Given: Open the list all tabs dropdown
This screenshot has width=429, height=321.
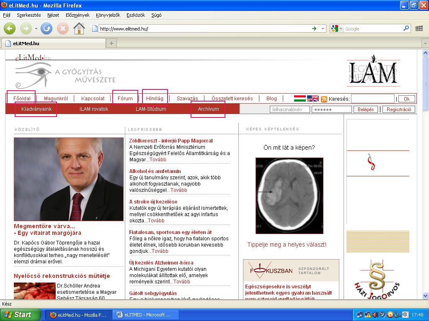Looking at the screenshot, I should tap(425, 43).
